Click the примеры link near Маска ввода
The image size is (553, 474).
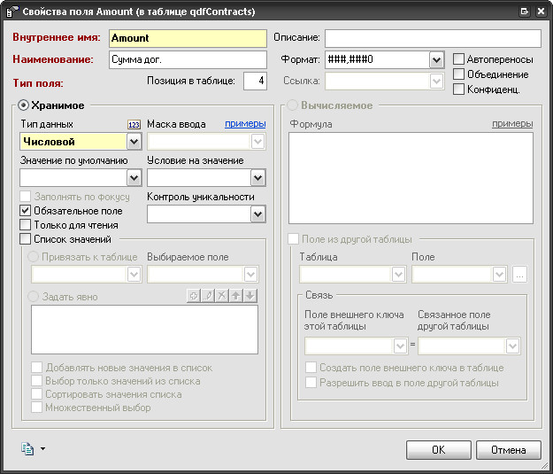(x=244, y=124)
